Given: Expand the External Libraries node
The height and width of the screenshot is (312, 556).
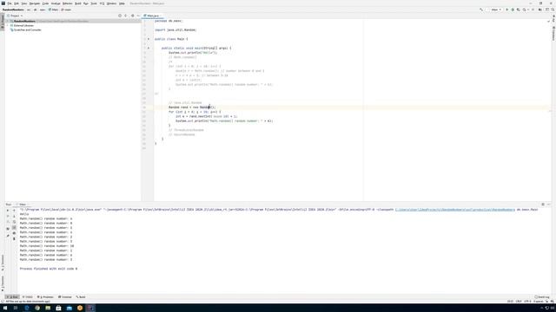Looking at the screenshot, I should point(8,25).
